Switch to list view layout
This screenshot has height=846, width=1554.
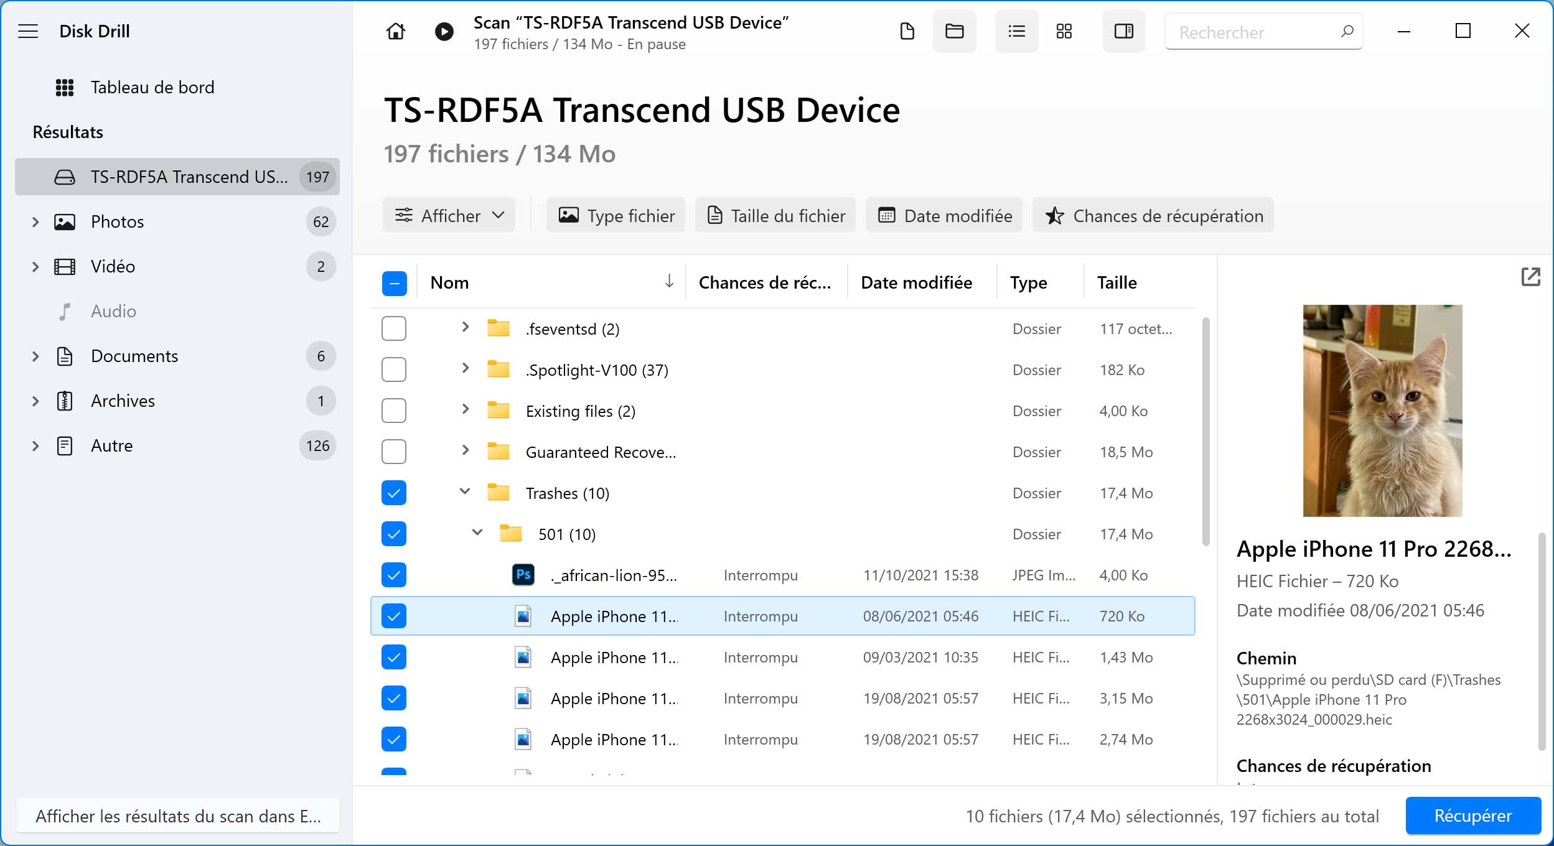pyautogui.click(x=1016, y=31)
